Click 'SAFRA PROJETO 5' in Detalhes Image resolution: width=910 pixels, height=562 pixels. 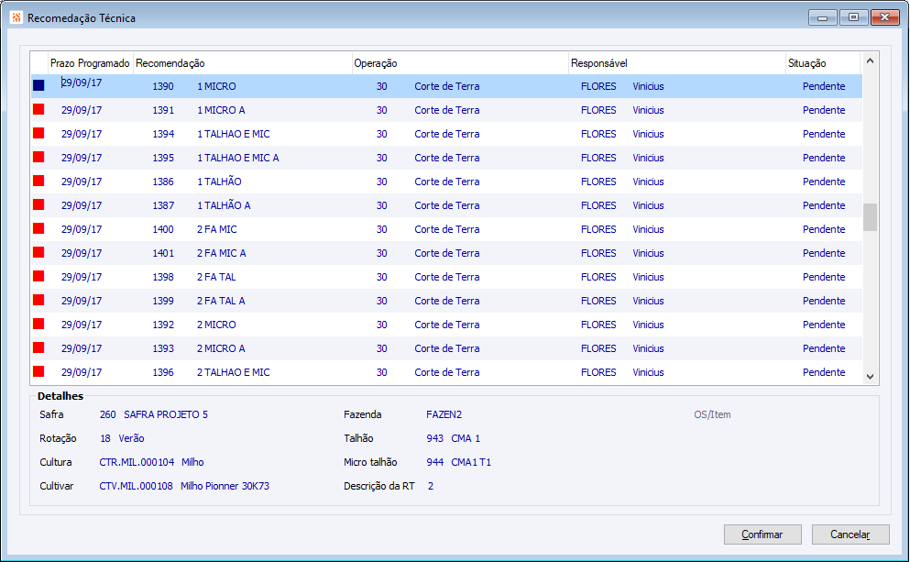(x=166, y=414)
